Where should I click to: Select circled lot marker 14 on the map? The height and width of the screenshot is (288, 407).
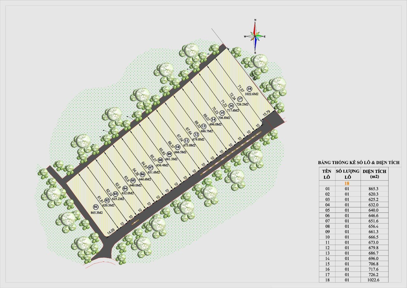[213, 119]
